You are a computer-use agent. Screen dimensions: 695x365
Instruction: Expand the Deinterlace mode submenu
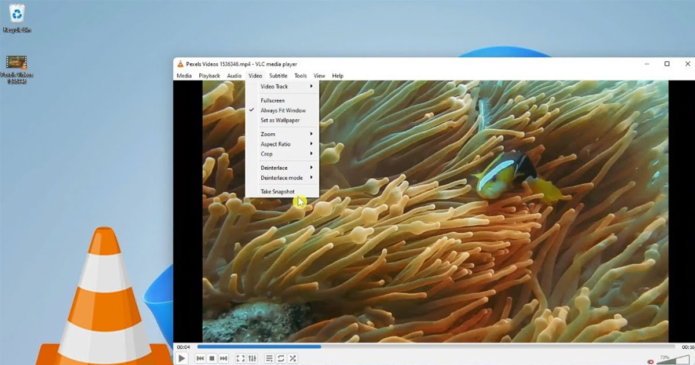click(x=283, y=178)
